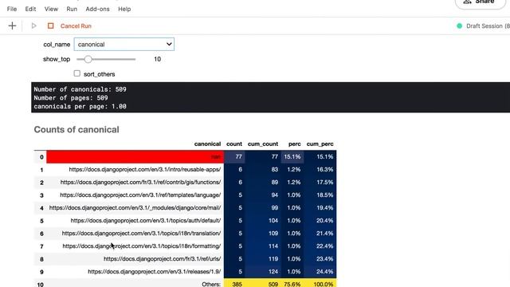Click the show_top slider handle
The width and height of the screenshot is (510, 287).
tap(88, 59)
